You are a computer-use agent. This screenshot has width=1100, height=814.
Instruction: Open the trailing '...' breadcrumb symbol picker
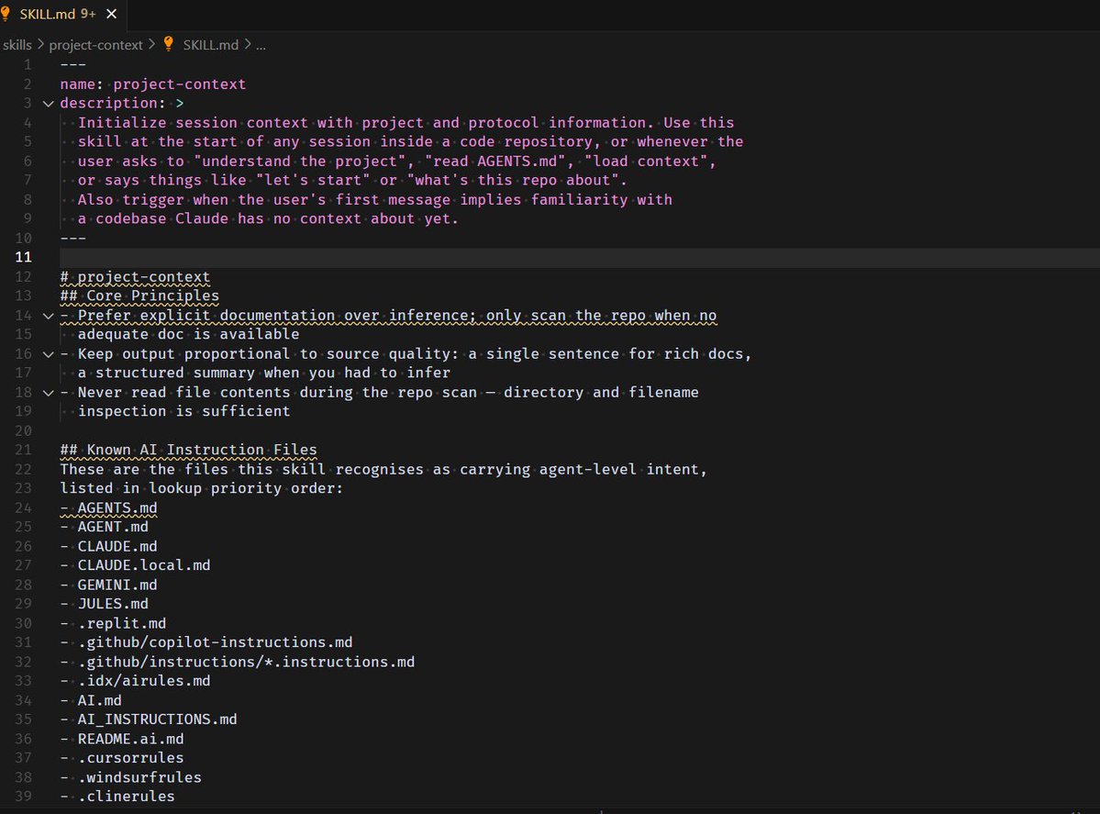click(x=260, y=44)
